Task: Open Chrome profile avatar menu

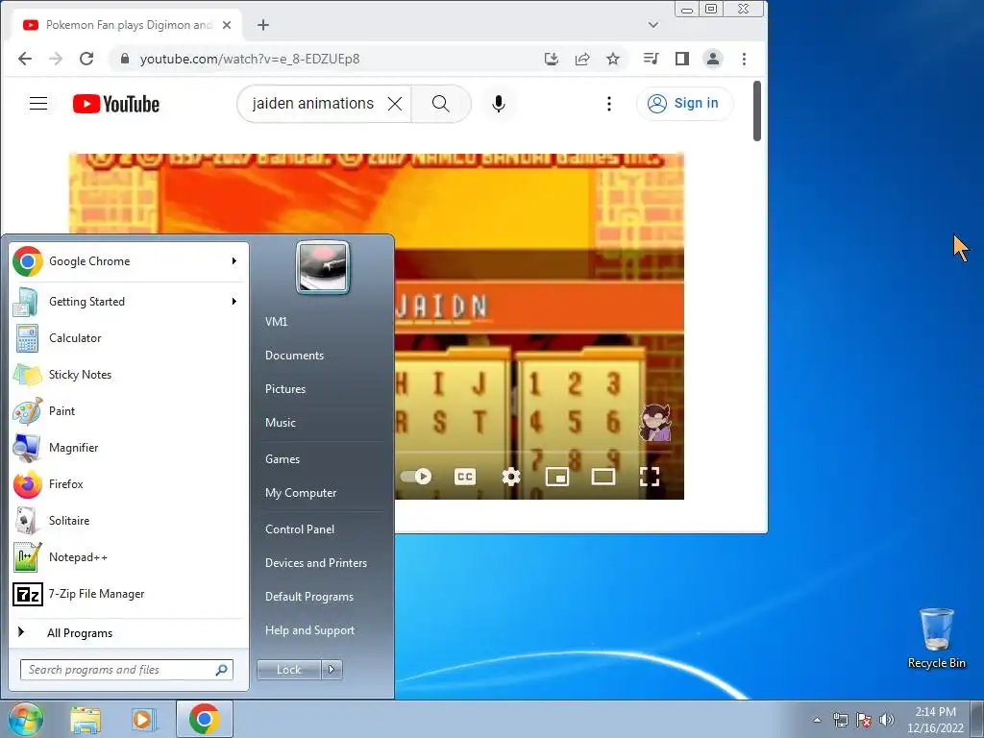Action: tap(713, 59)
